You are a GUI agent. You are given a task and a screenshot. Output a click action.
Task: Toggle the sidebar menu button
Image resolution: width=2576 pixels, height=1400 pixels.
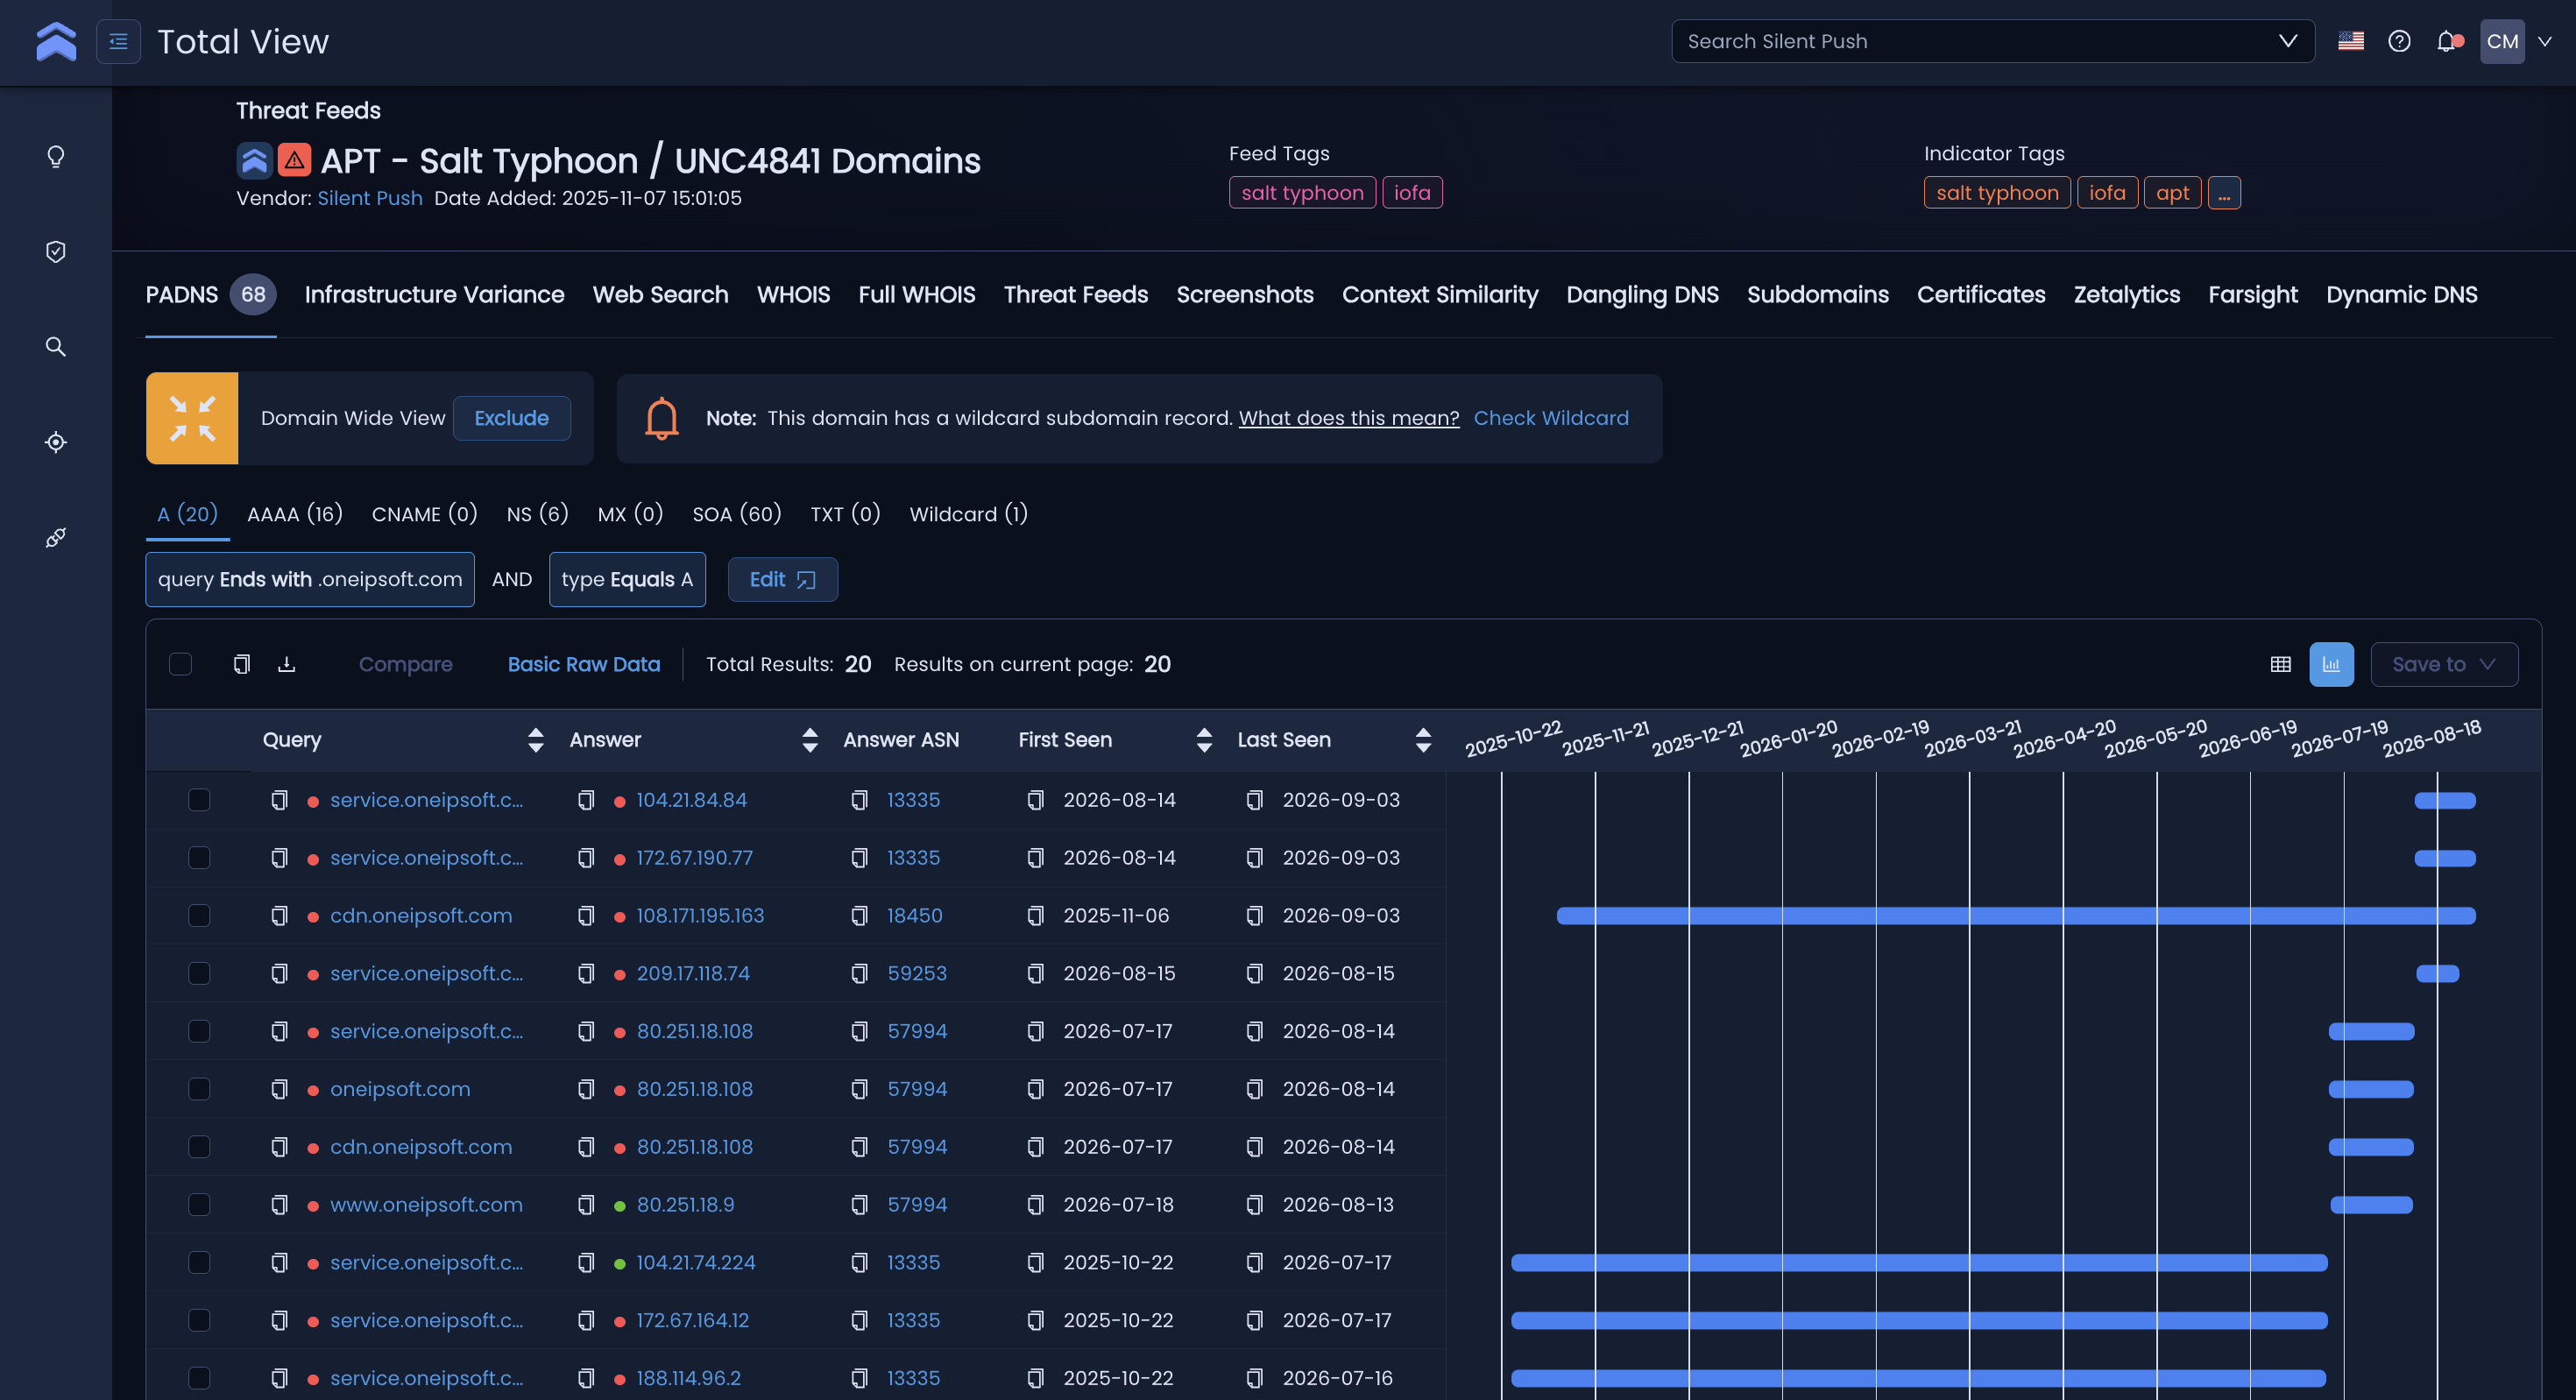(x=118, y=41)
